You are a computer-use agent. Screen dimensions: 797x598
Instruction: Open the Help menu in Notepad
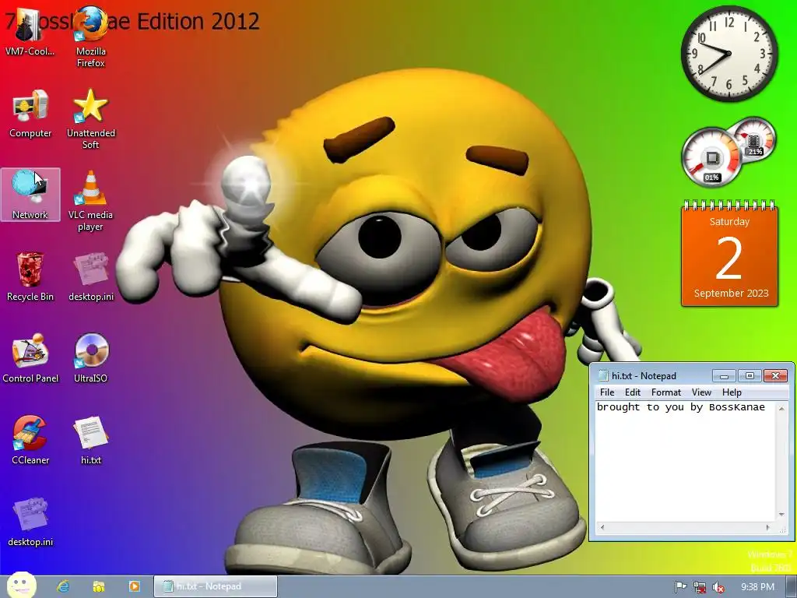pos(732,392)
